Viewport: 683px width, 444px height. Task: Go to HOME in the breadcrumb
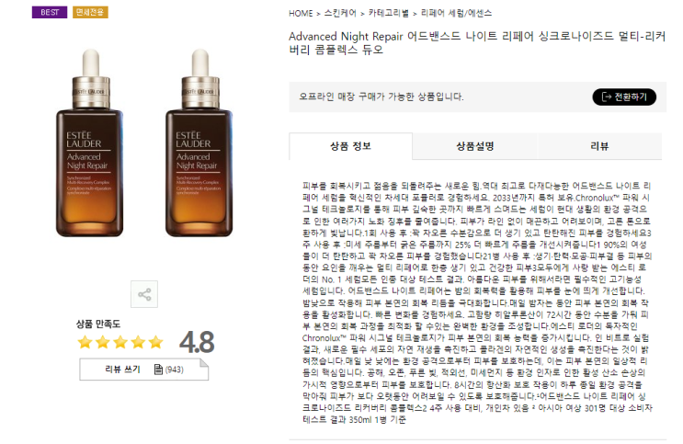301,14
